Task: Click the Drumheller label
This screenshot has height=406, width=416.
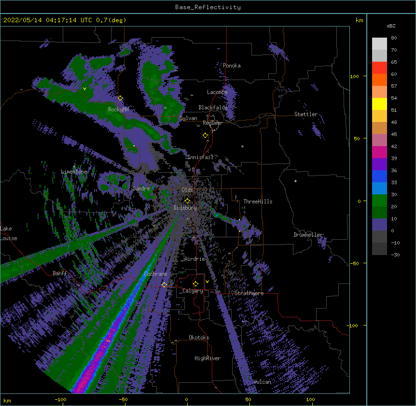Action: click(308, 235)
